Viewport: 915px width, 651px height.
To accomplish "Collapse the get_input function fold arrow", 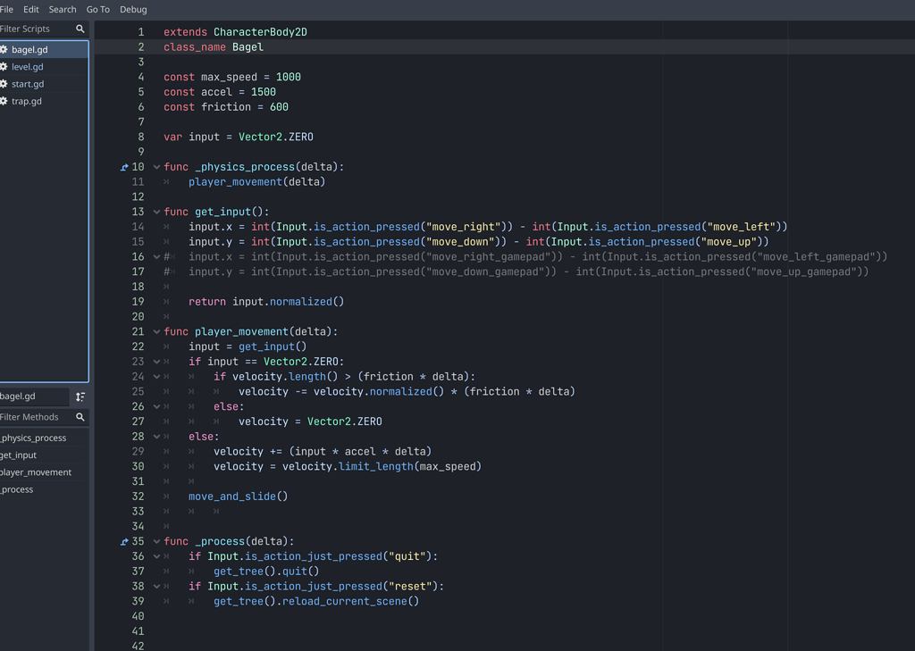I will point(155,212).
